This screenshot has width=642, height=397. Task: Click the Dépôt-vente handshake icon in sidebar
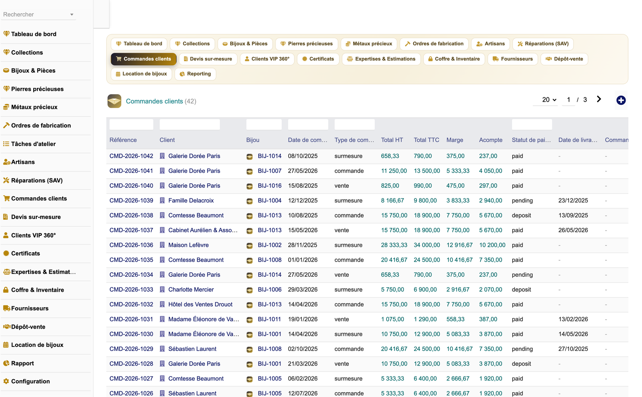7,326
